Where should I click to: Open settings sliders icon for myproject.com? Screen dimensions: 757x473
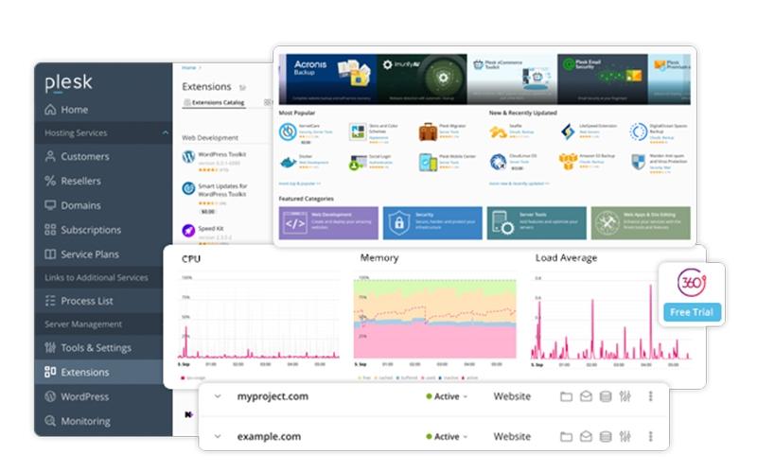(625, 396)
